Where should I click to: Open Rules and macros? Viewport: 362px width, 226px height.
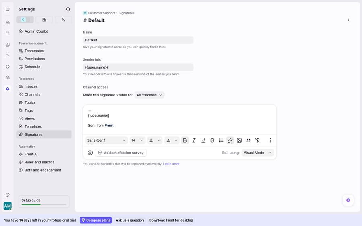(x=44, y=162)
